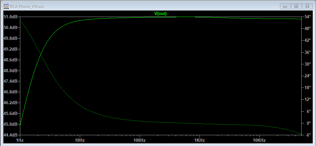Click the 100Hz frequency axis label

(x=140, y=140)
